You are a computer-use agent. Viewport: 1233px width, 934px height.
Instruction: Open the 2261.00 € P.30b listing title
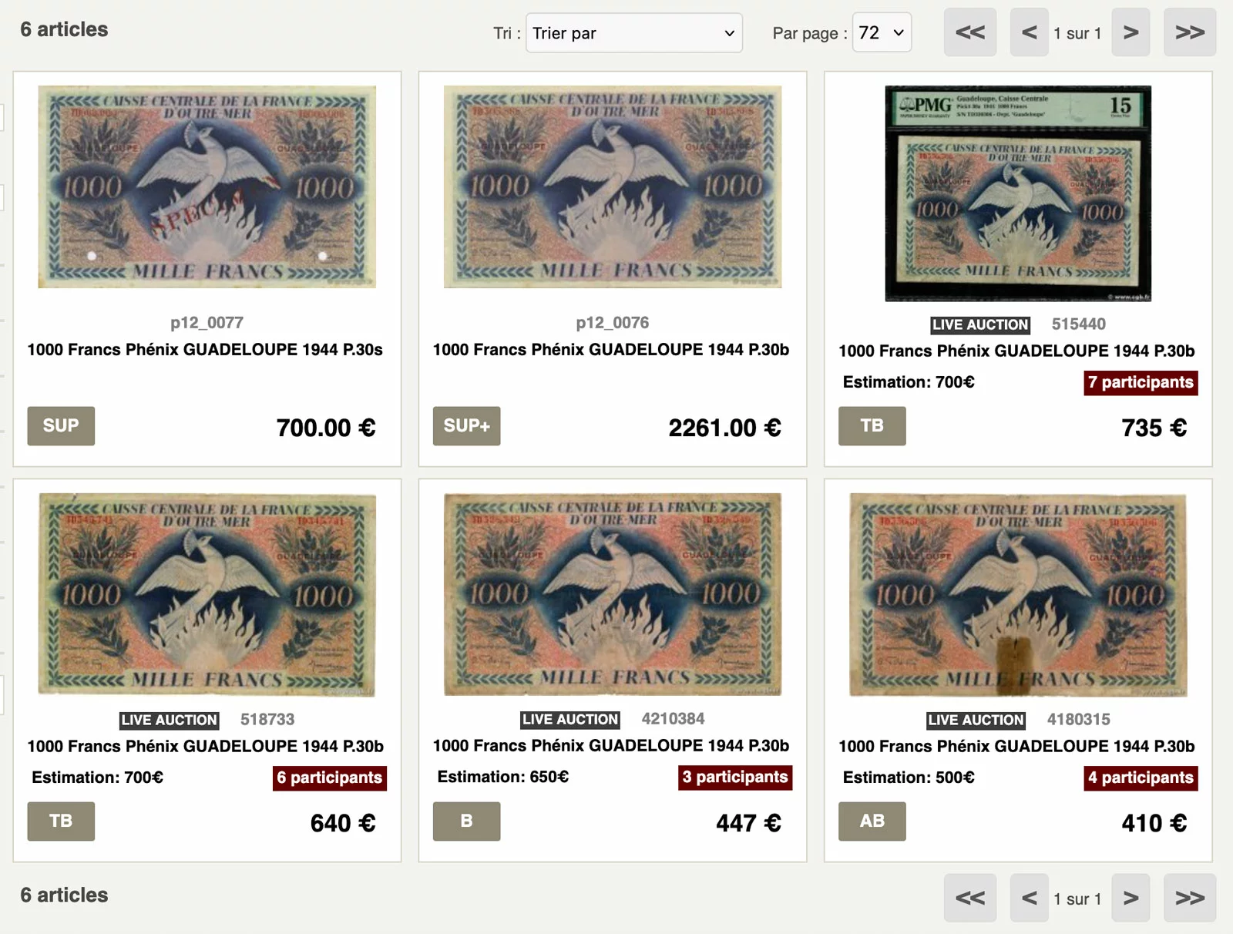point(611,350)
